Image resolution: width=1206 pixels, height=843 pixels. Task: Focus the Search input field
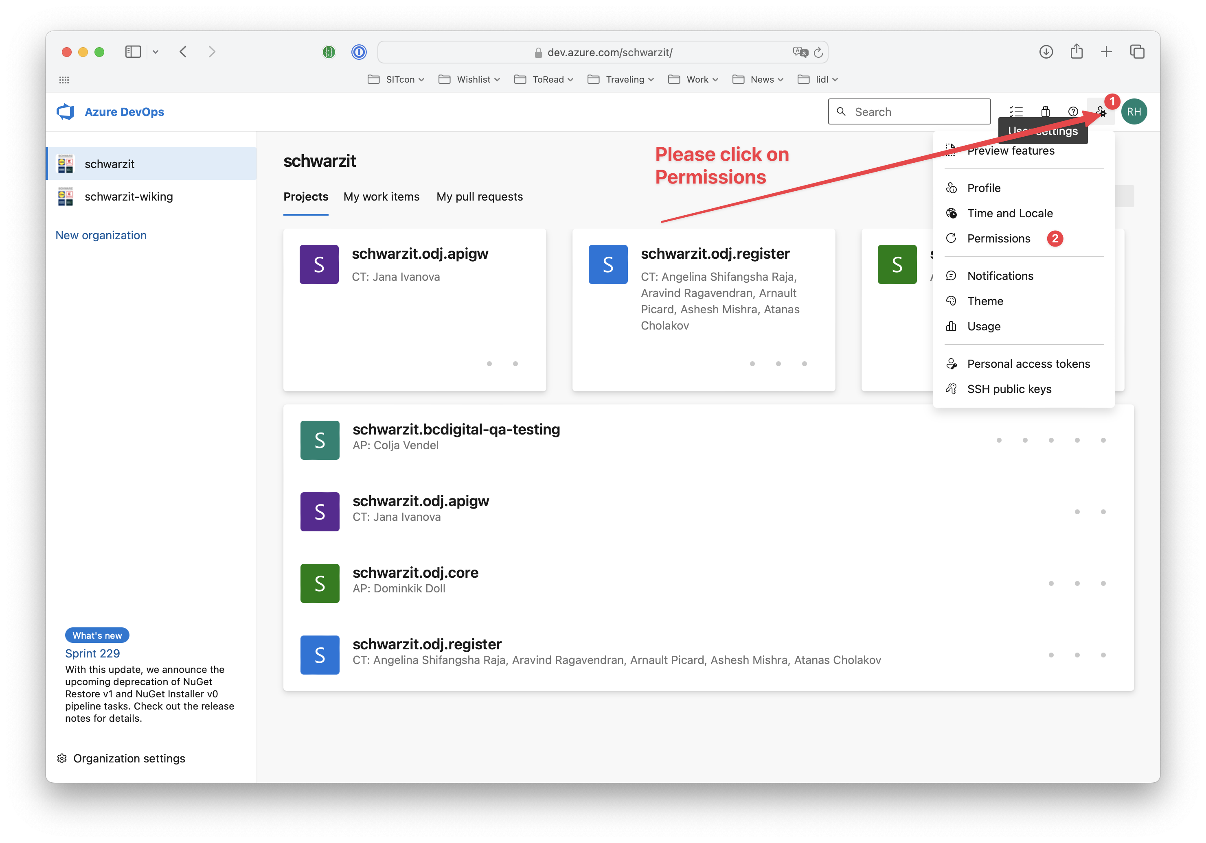click(909, 112)
